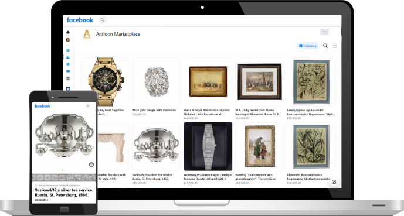
Task: Toggle the Following button
Action: coord(308,46)
